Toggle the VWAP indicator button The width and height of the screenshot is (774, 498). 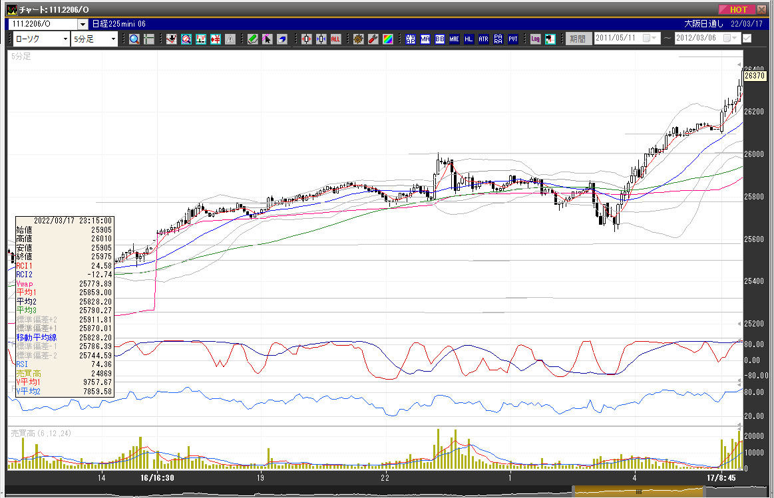411,39
